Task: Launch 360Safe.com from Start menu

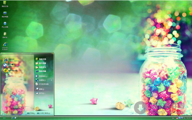Action: (x=10, y=71)
